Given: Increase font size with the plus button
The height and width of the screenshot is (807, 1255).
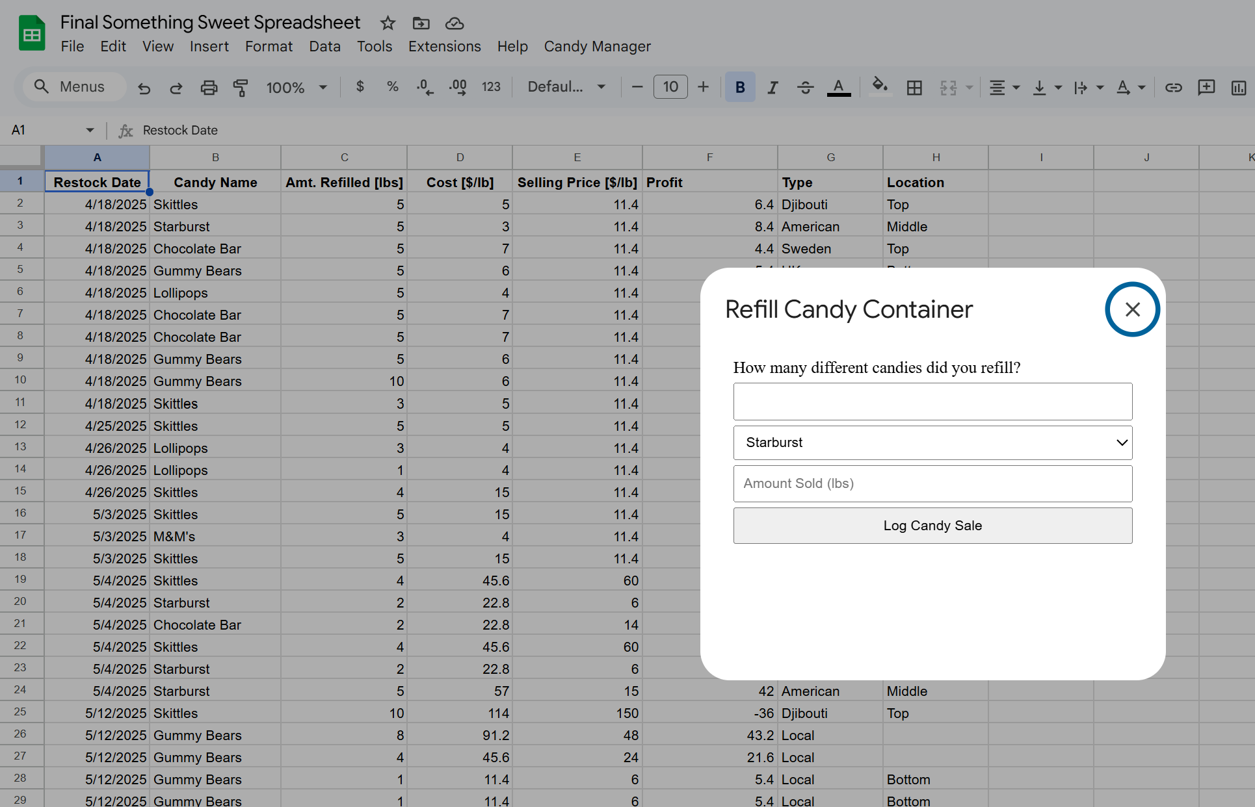Looking at the screenshot, I should pyautogui.click(x=703, y=87).
